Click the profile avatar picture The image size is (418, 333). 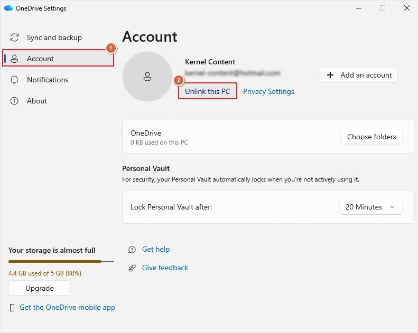147,77
